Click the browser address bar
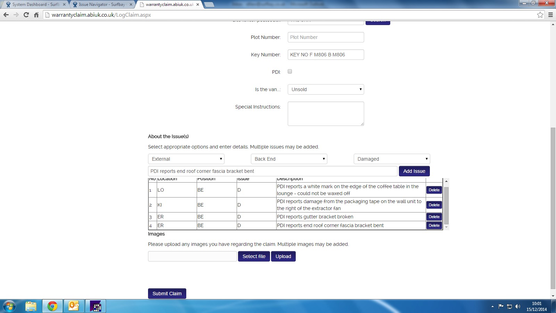The height and width of the screenshot is (313, 556). tap(290, 15)
